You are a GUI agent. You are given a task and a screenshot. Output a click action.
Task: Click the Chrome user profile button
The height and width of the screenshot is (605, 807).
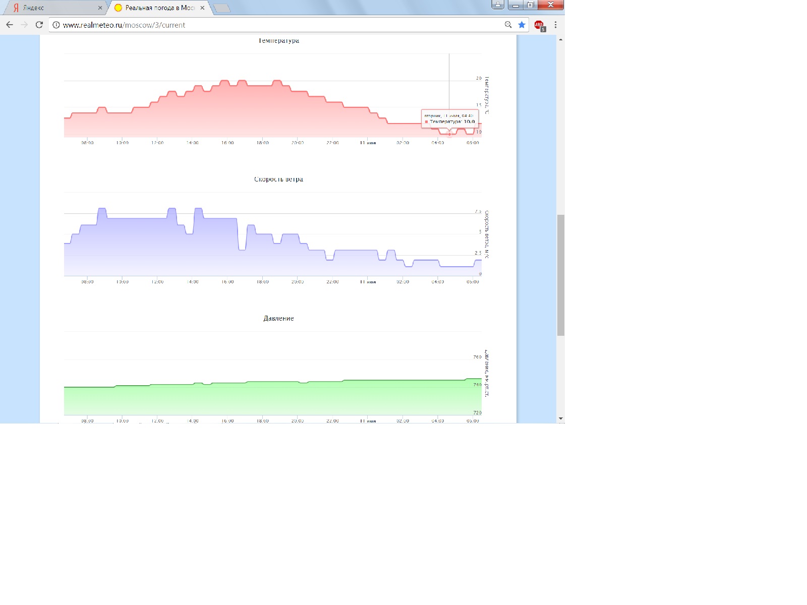(x=497, y=5)
